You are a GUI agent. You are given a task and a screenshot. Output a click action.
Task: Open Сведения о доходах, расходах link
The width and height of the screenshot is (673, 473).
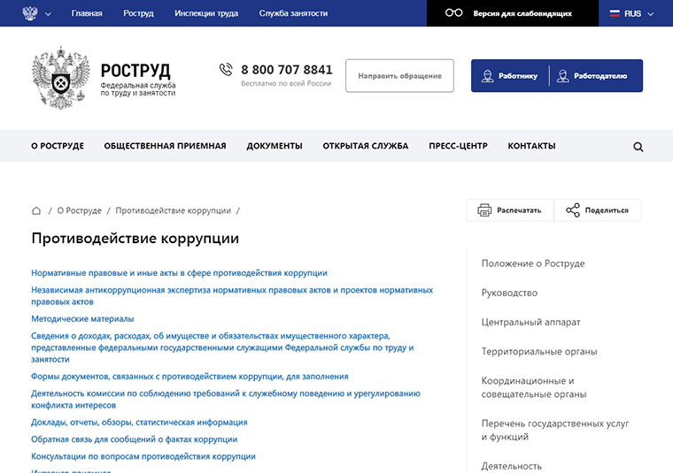point(222,347)
